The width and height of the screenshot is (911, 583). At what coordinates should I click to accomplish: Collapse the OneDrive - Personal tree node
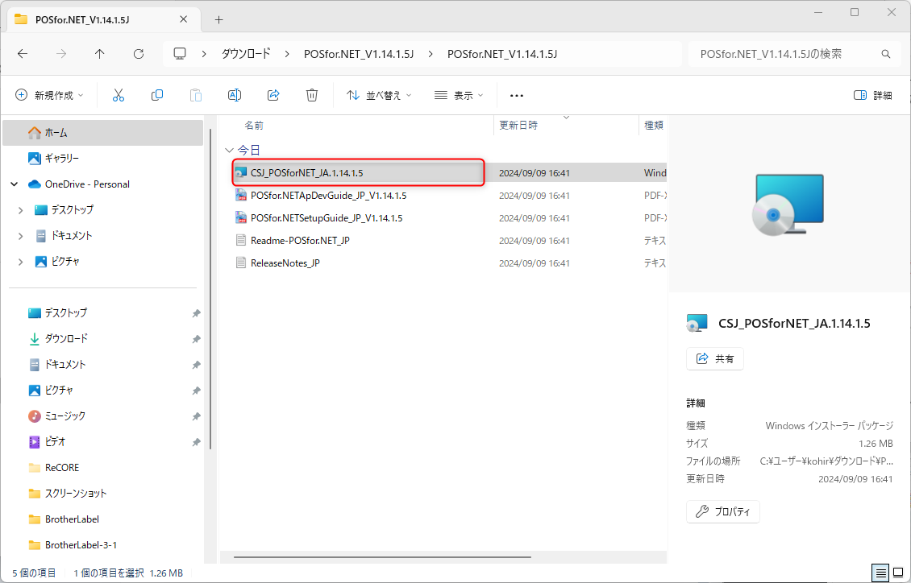coord(15,184)
